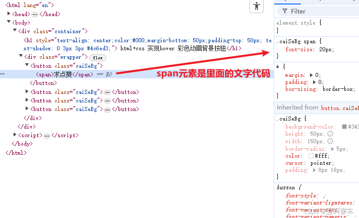The image size is (359, 218).
Task: Click ellipsis of third caiSeBg button
Action: click(x=107, y=101)
